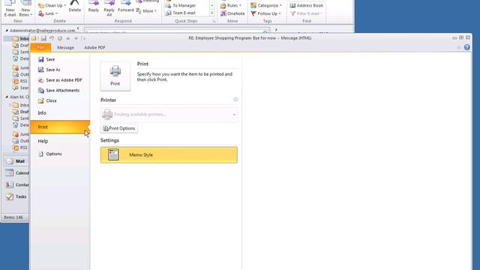Open the Rules dropdown in Move group

pyautogui.click(x=231, y=5)
